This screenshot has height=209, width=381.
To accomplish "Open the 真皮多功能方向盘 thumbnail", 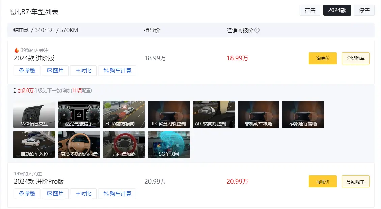I will click(x=79, y=145).
